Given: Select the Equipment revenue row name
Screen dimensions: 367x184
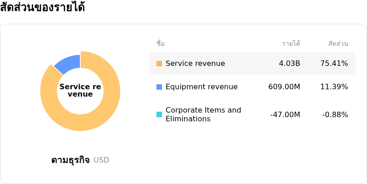Looking at the screenshot, I should 201,87.
